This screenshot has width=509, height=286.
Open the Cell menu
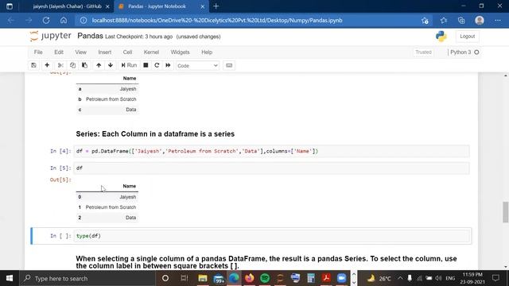click(x=127, y=52)
